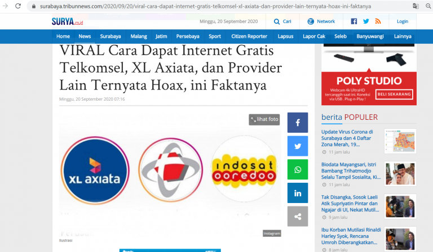Image resolution: width=433 pixels, height=252 pixels.
Task: Open Tak Disangka, Sosok Laeli article
Action: [350, 204]
